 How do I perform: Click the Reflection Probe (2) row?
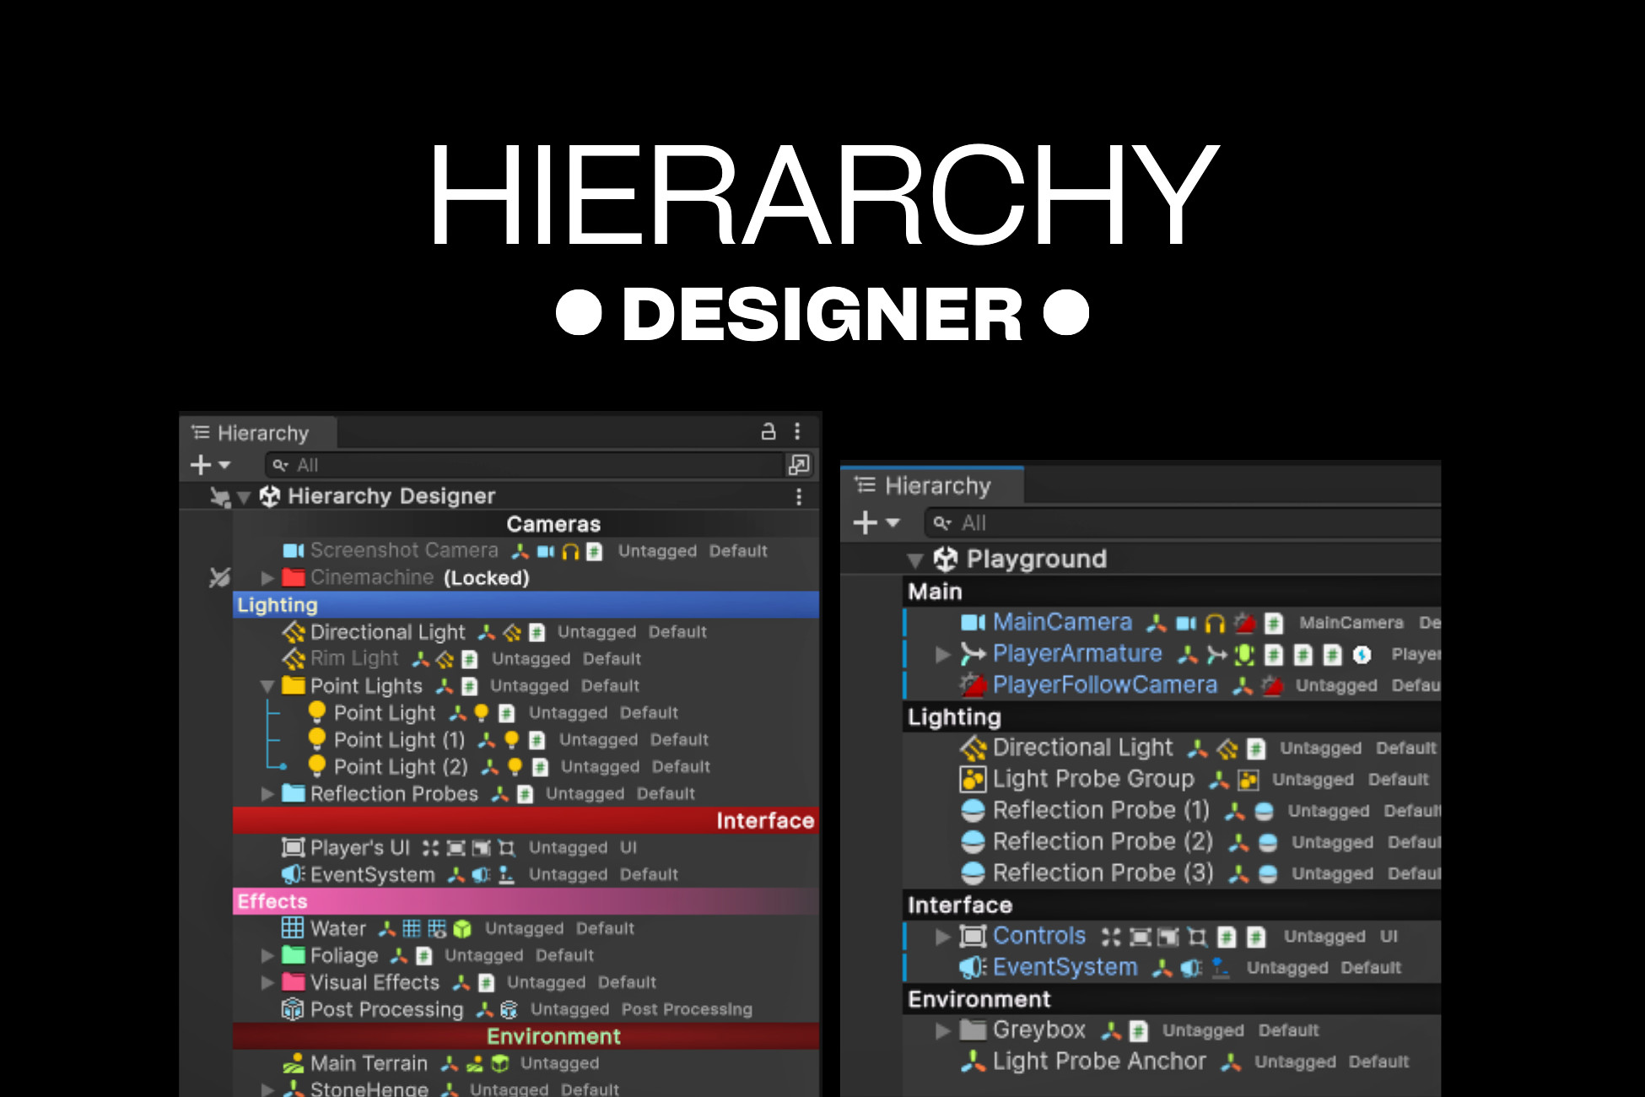pos(1173,842)
